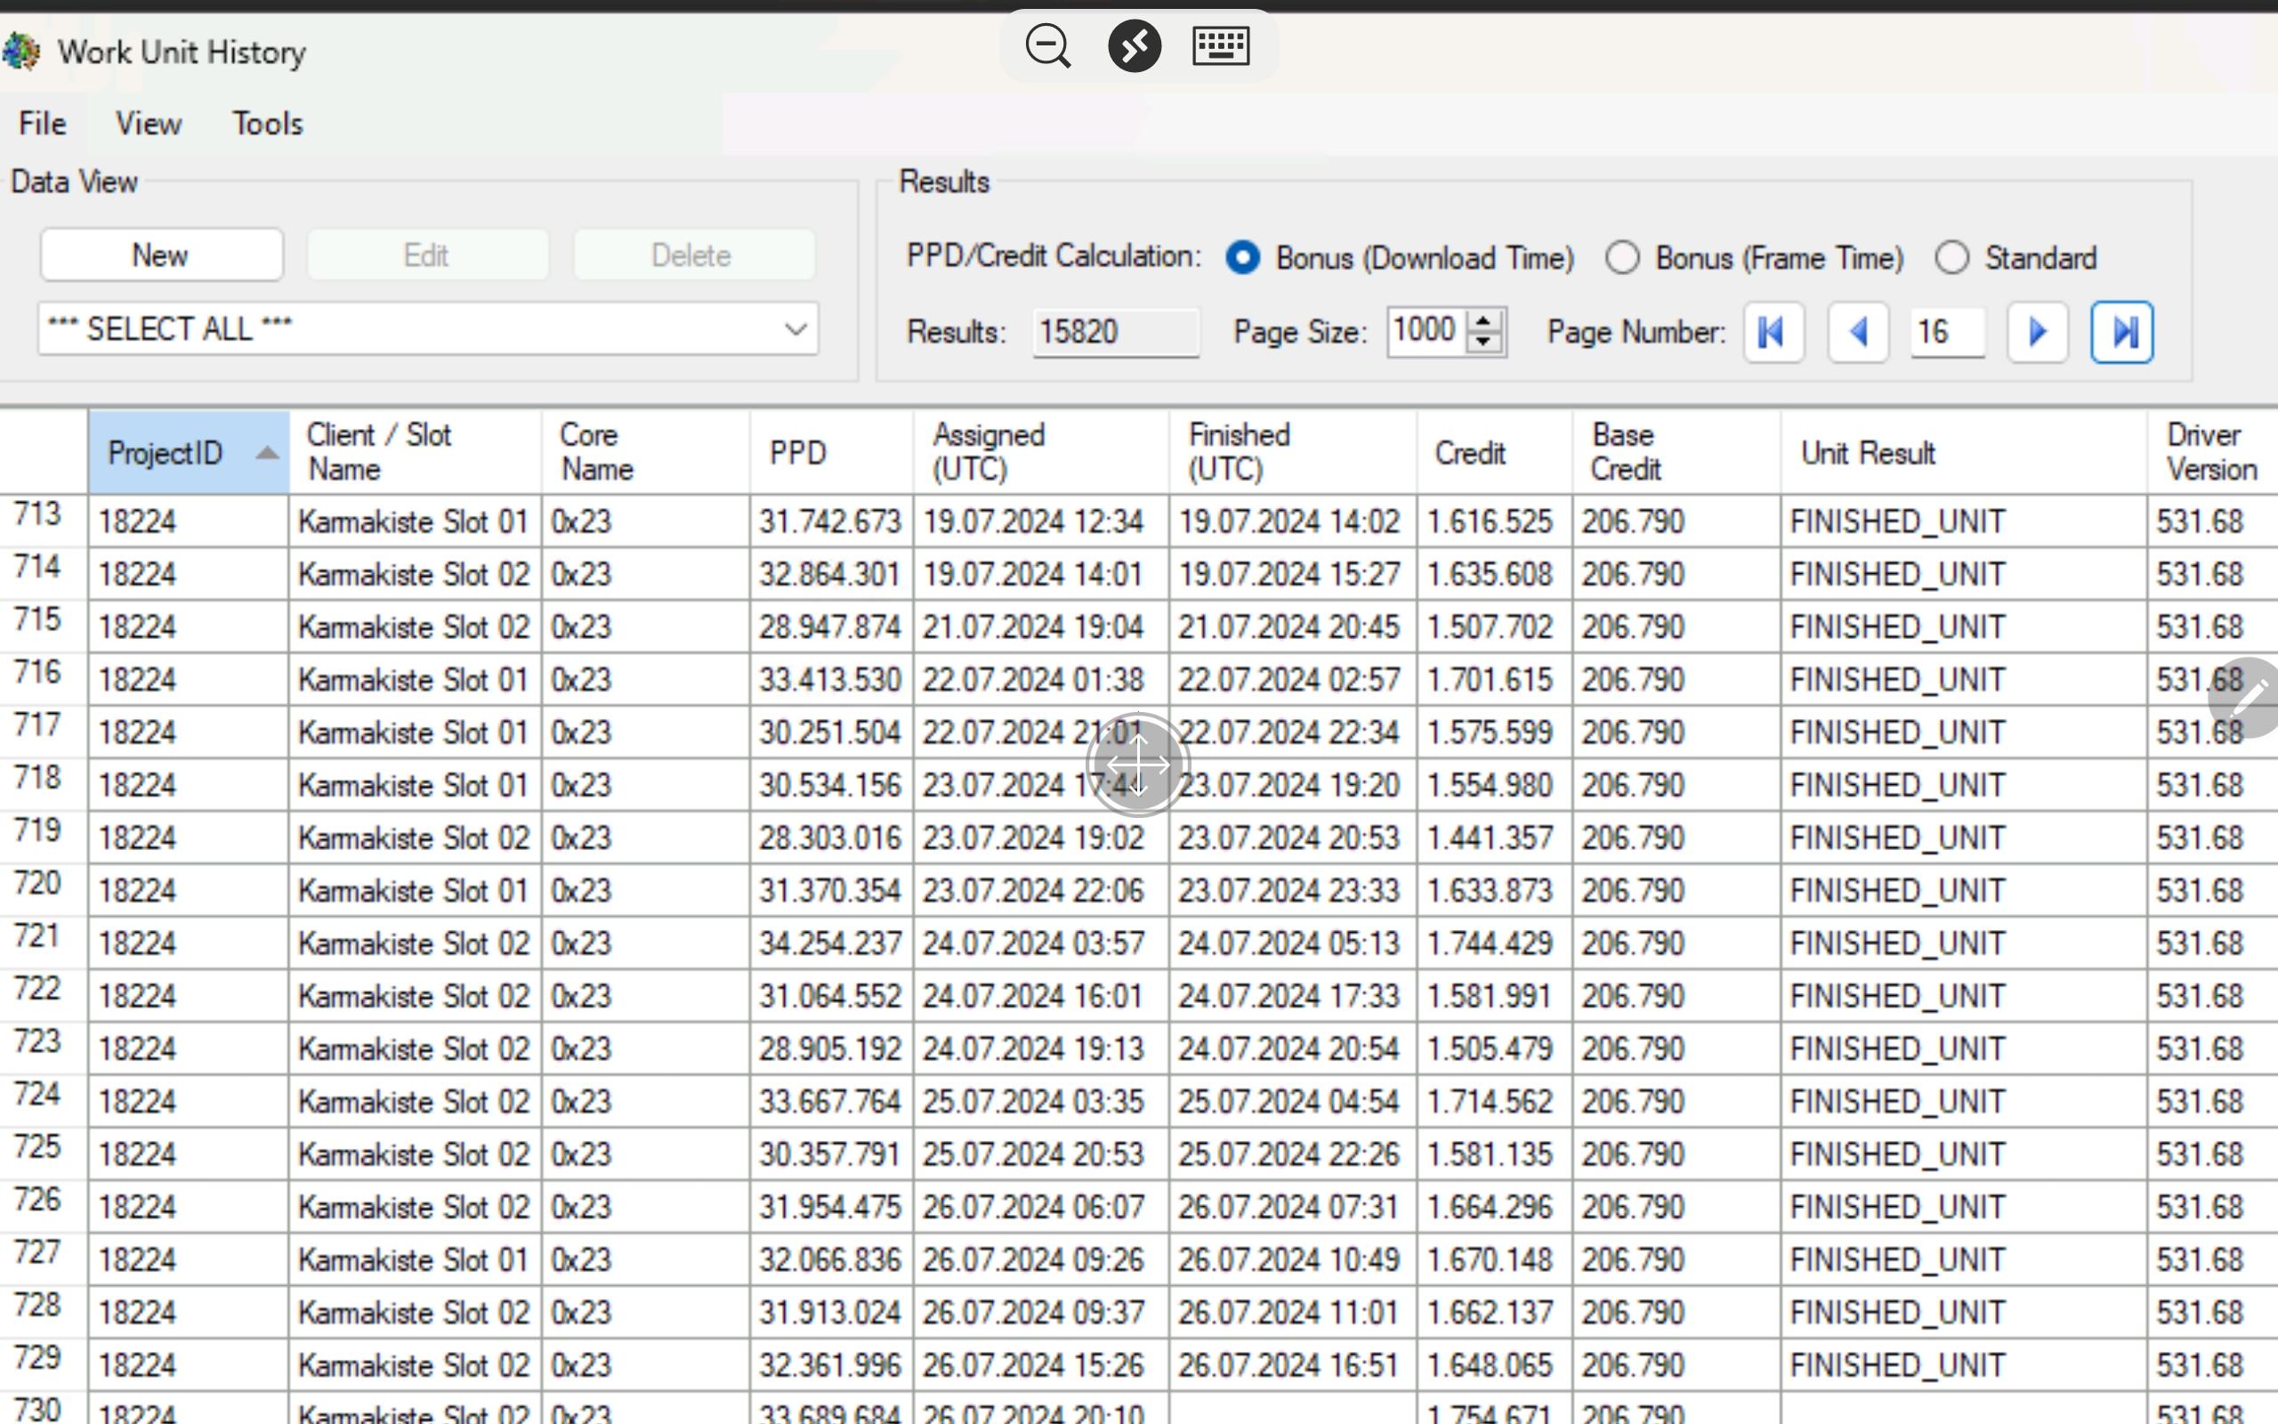
Task: Click PPD value 31.742.673
Action: [x=830, y=522]
